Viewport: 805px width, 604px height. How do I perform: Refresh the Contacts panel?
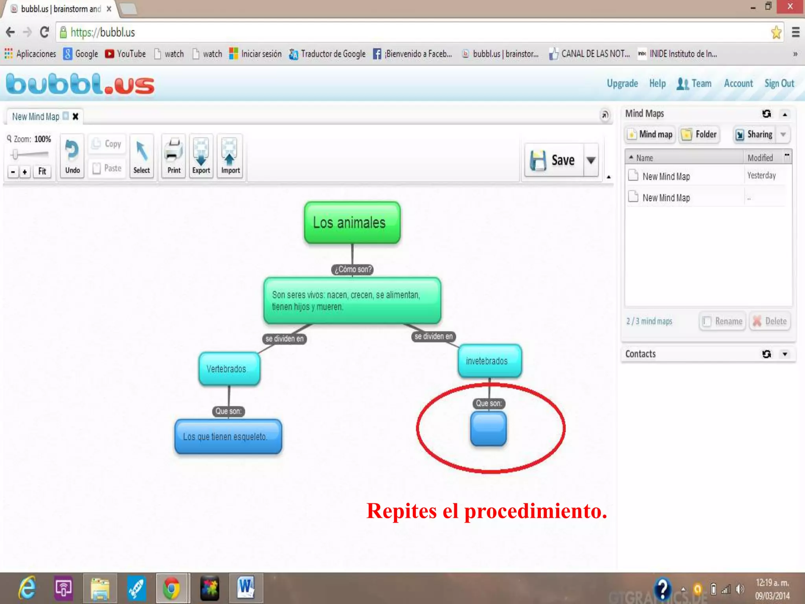pyautogui.click(x=766, y=354)
